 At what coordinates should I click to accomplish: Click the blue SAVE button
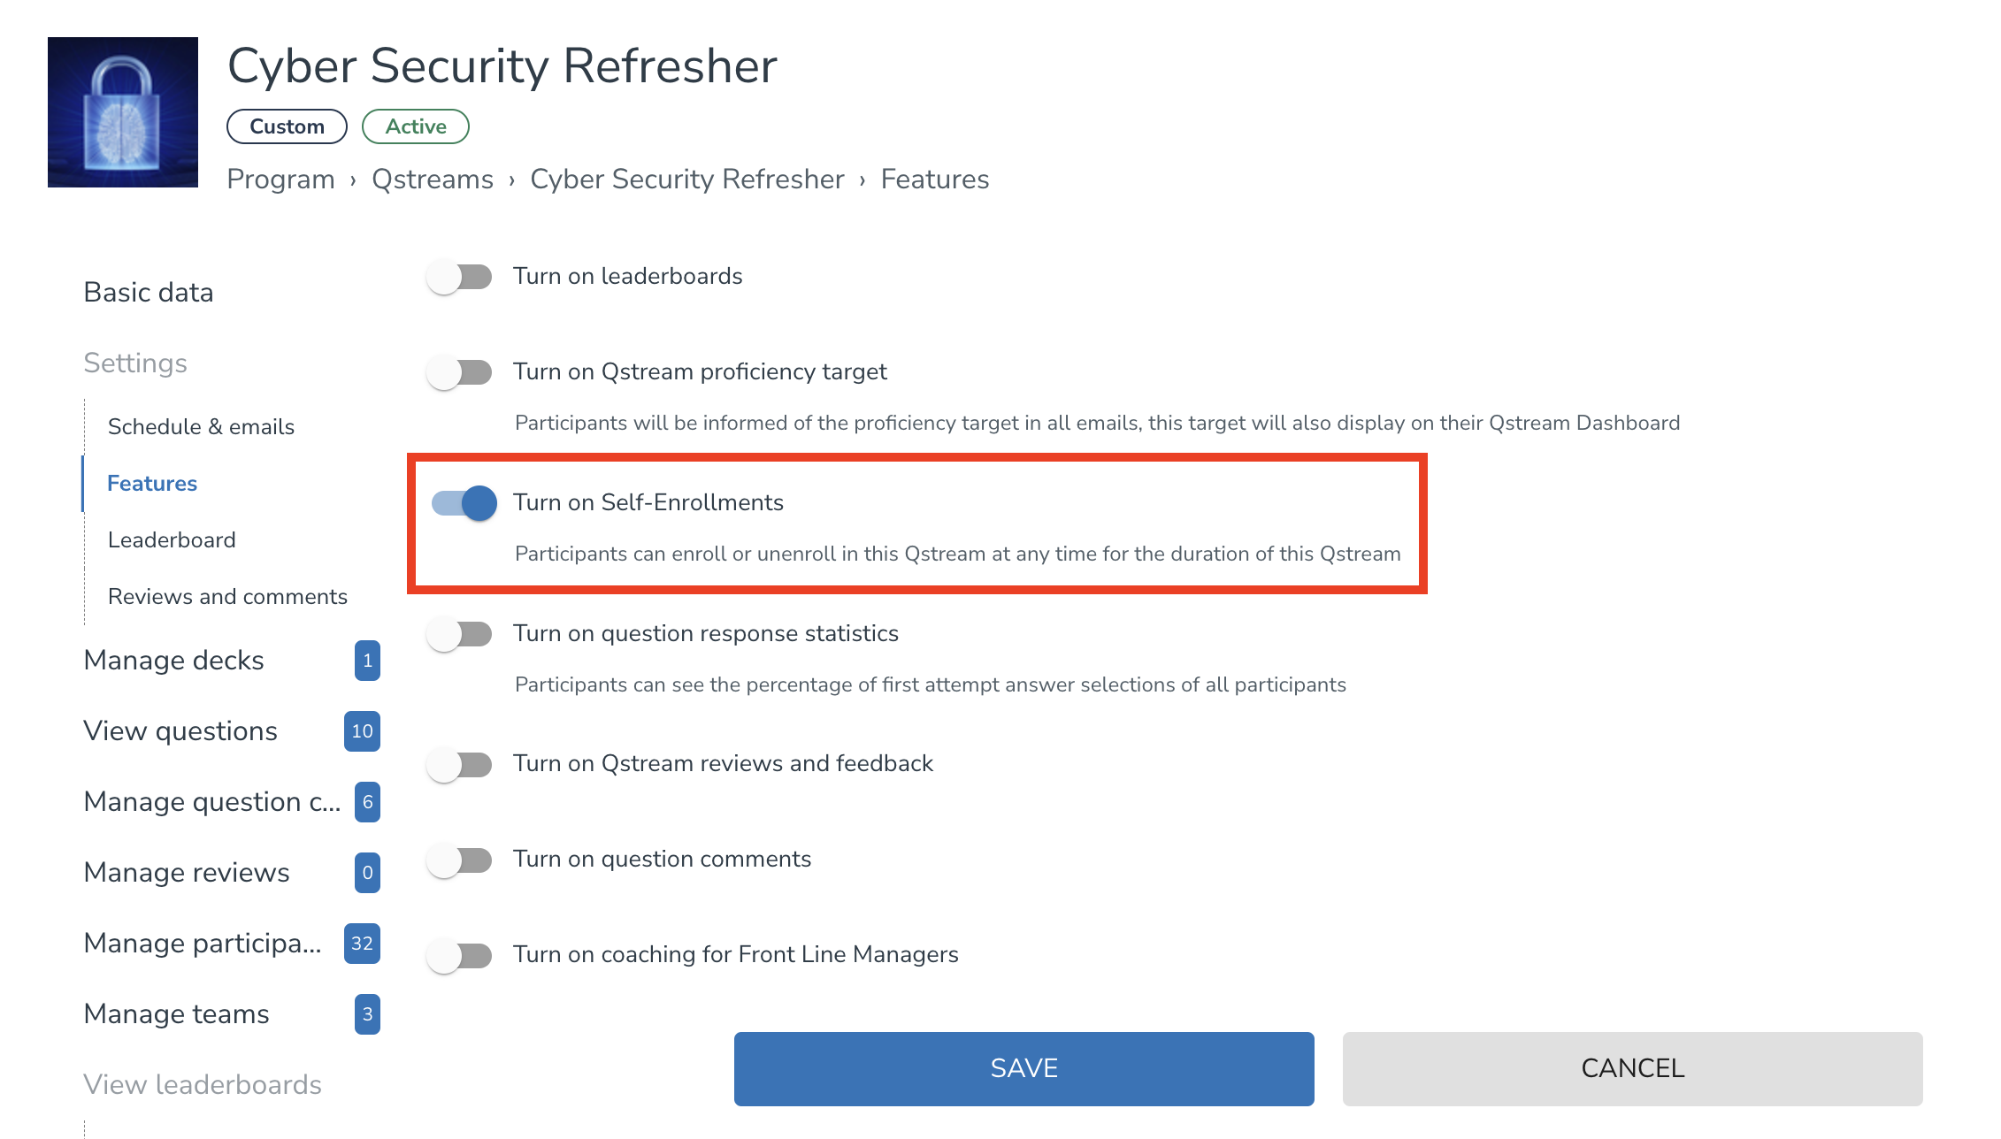pos(1023,1068)
